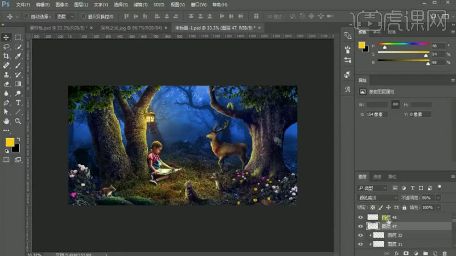Open the blend mode dropdown
456x256 pixels.
378,198
